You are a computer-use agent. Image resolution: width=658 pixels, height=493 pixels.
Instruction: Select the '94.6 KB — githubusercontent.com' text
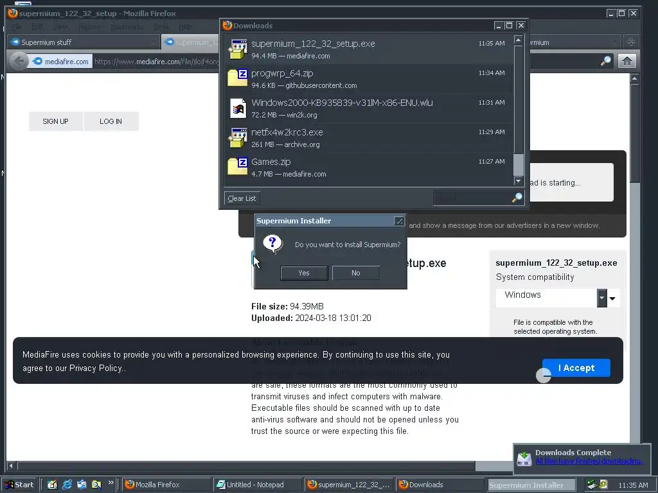click(304, 85)
